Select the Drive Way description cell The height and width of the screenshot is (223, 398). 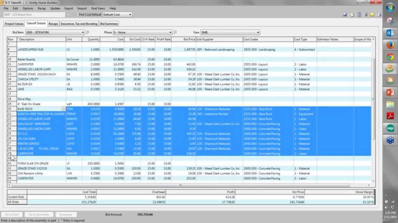click(41, 99)
